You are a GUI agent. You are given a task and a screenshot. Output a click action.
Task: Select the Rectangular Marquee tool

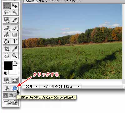click(7, 6)
